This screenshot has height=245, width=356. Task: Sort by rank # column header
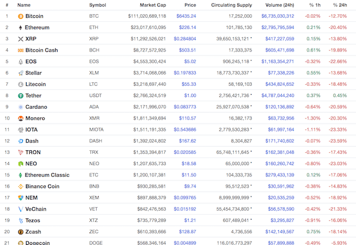(x=7, y=5)
